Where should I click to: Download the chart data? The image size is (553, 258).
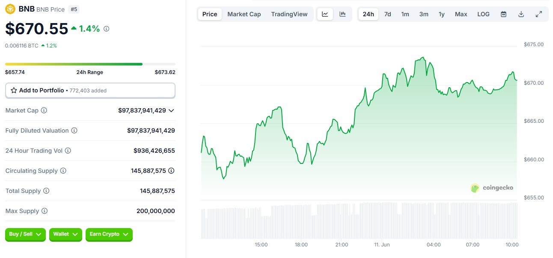click(521, 14)
